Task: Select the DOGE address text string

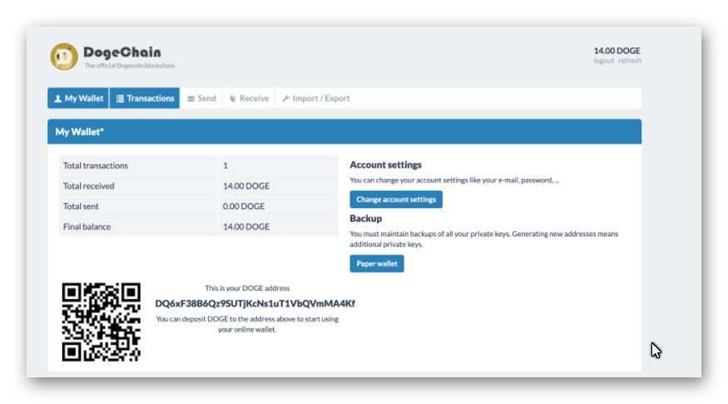Action: pyautogui.click(x=255, y=303)
